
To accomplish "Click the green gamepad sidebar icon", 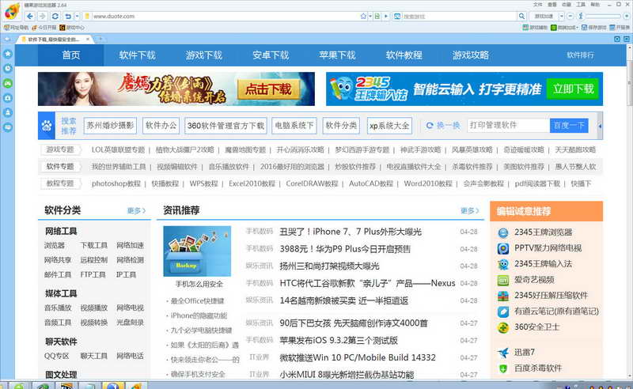I will point(8,83).
